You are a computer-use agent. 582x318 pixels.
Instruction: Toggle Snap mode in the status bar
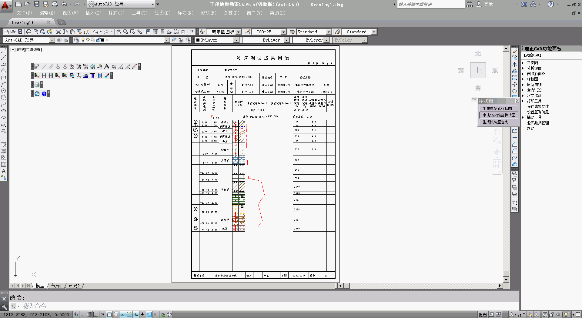click(82, 314)
